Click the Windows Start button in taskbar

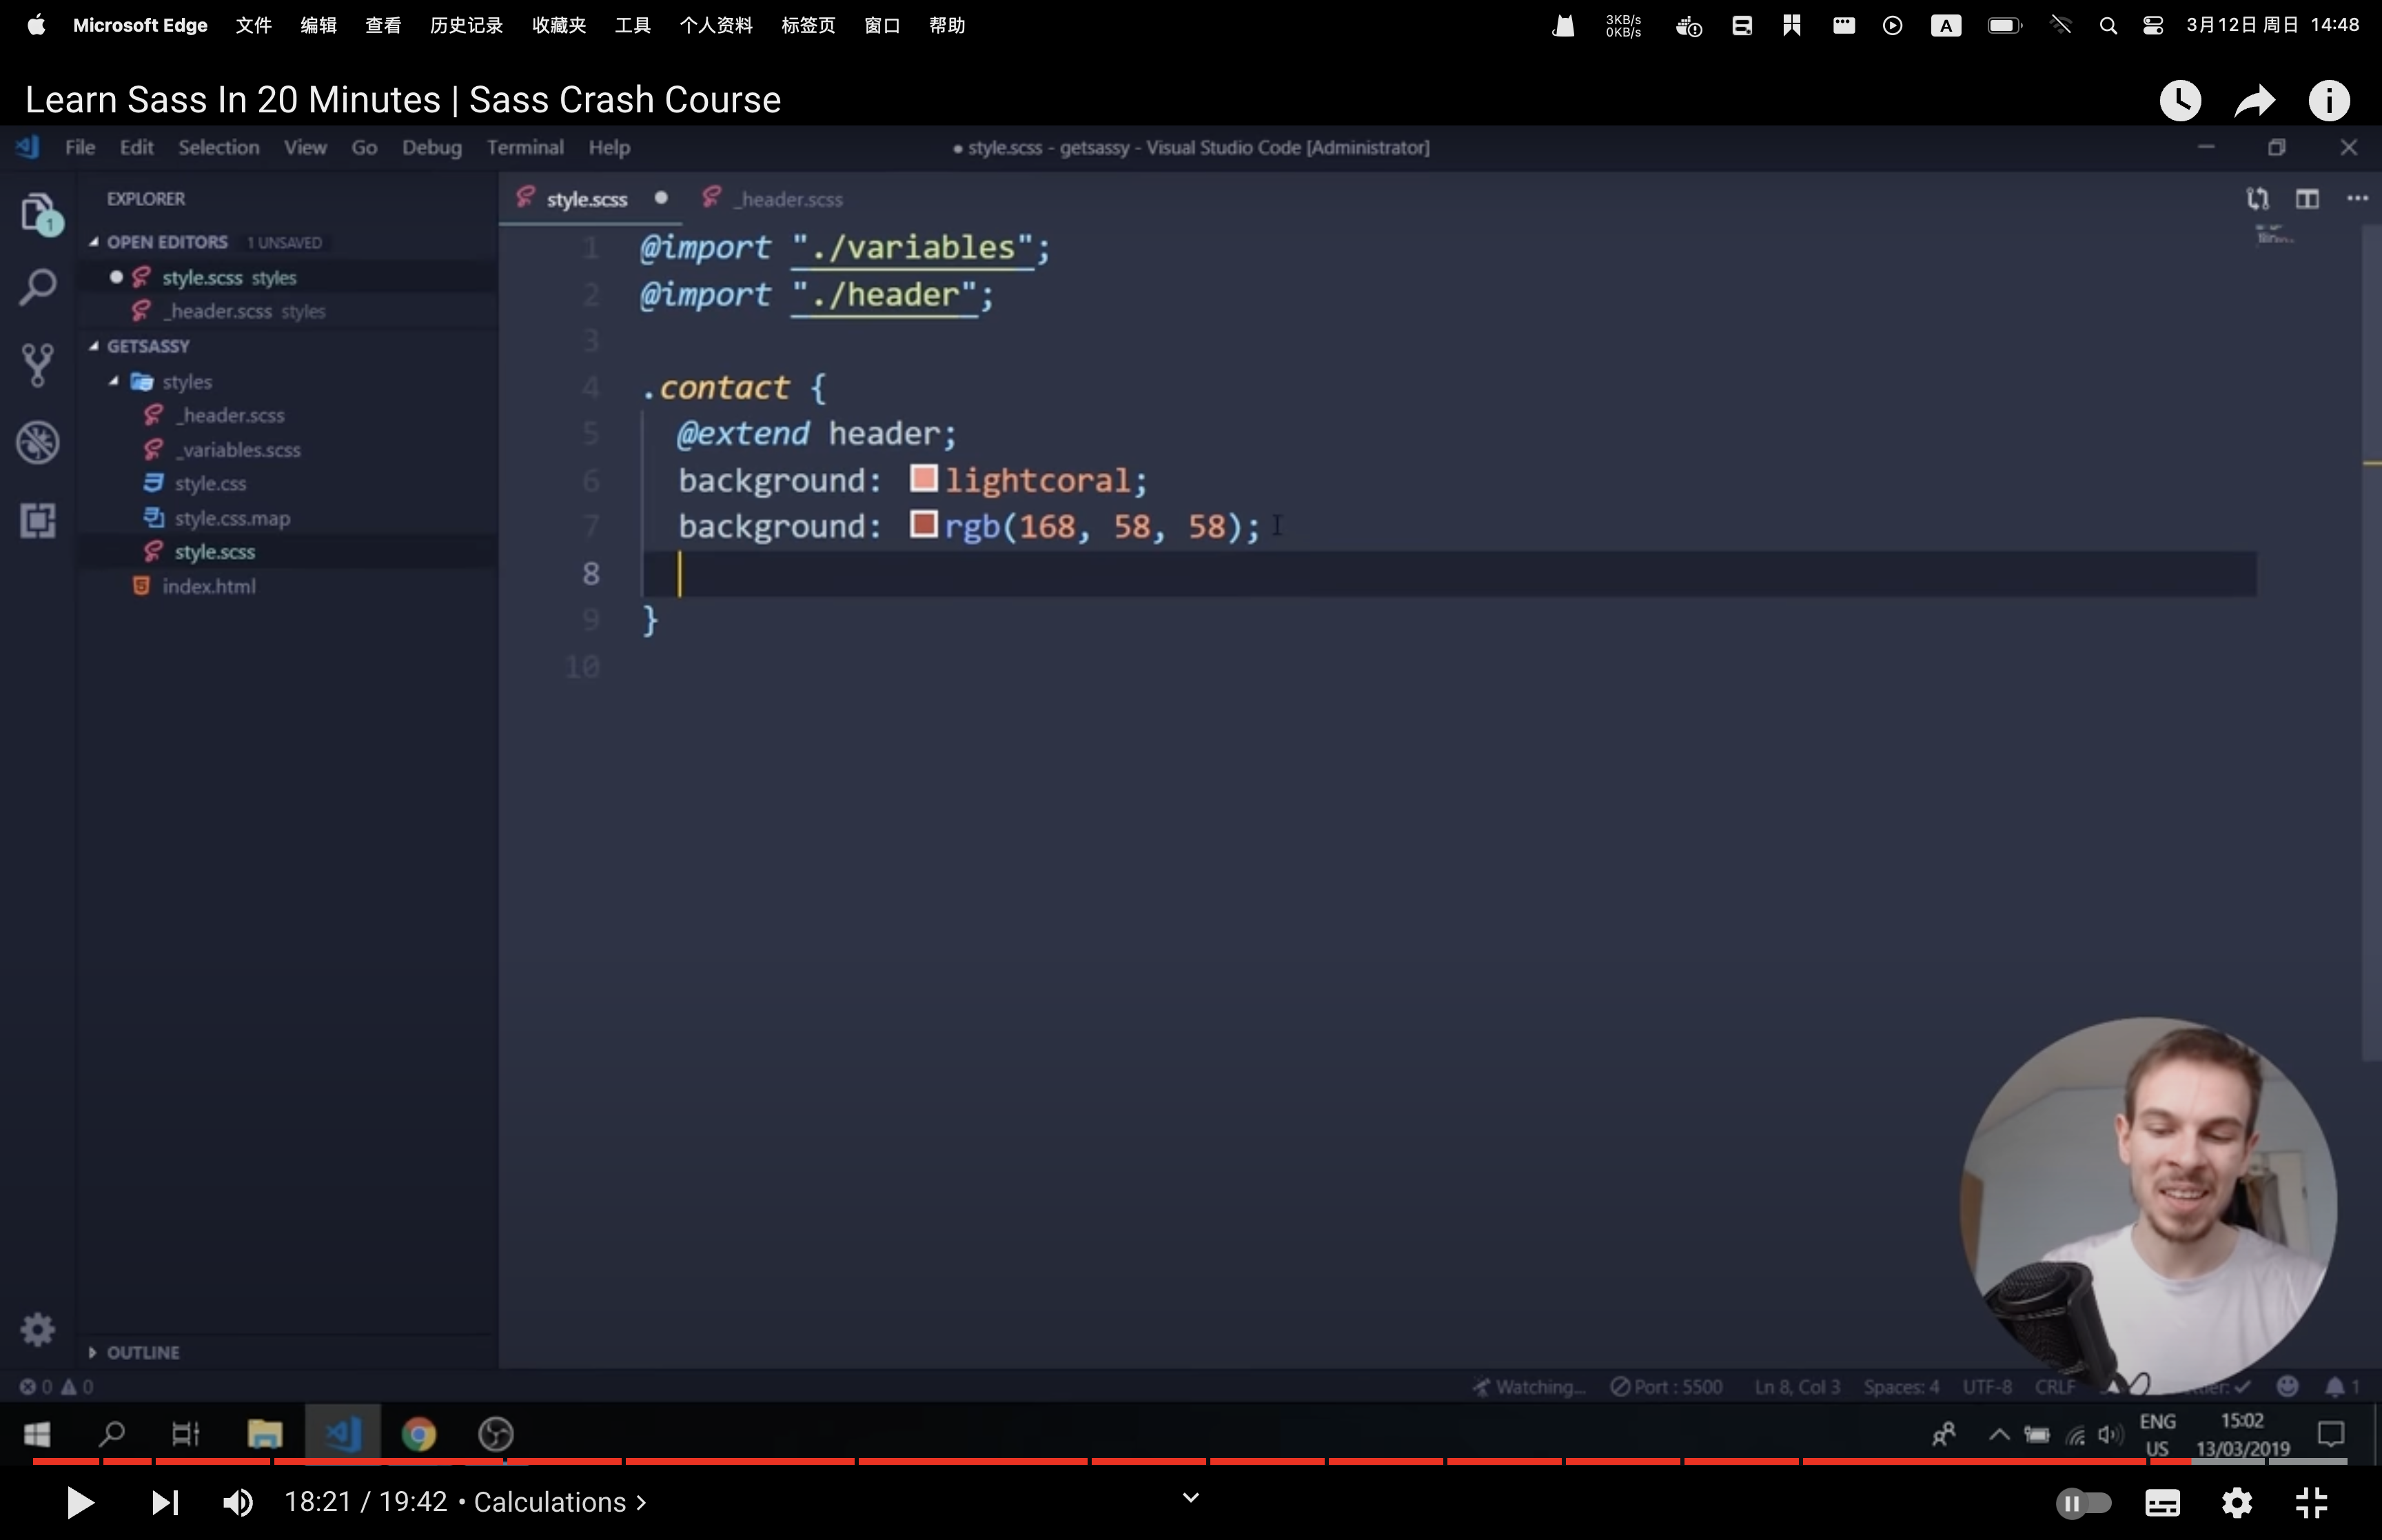[x=37, y=1435]
